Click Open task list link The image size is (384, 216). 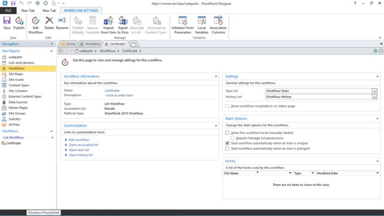78,150
